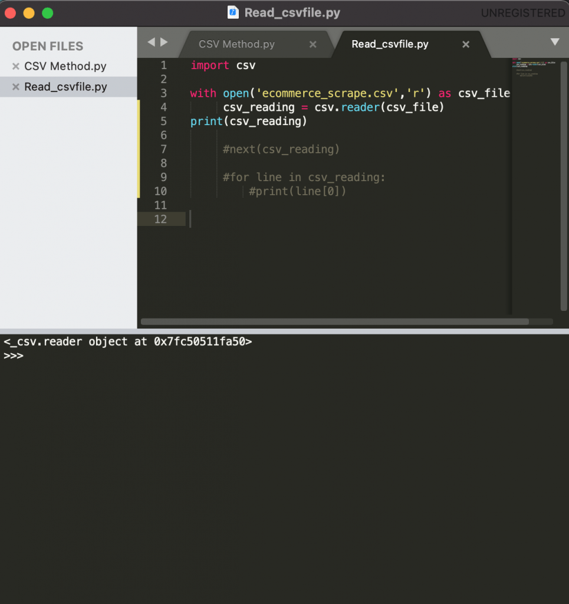Screen dimensions: 569x604
Task: Click the vertical scrollbar of the editor
Action: click(x=564, y=186)
